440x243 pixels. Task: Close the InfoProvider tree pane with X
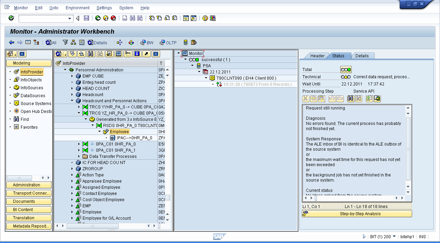point(156,54)
